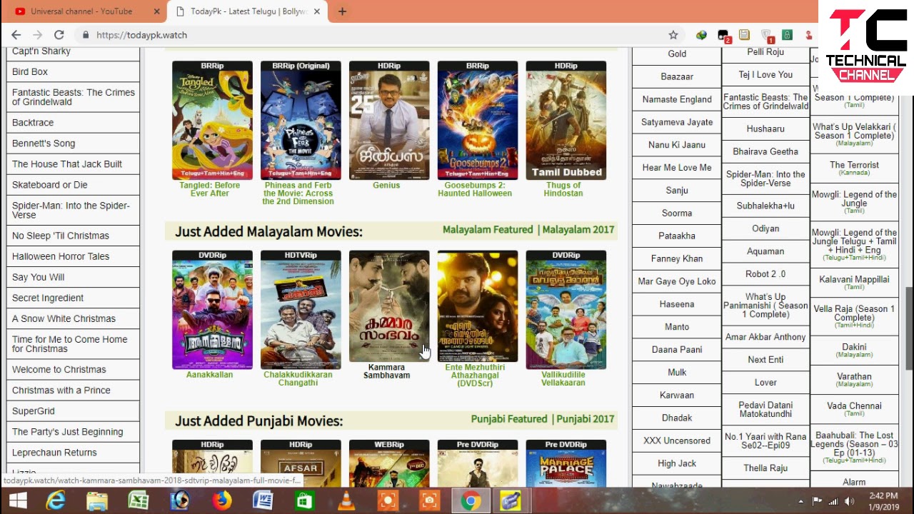This screenshot has height=514, width=914.
Task: Click the Amar Akbar Anthony link
Action: [x=765, y=337]
